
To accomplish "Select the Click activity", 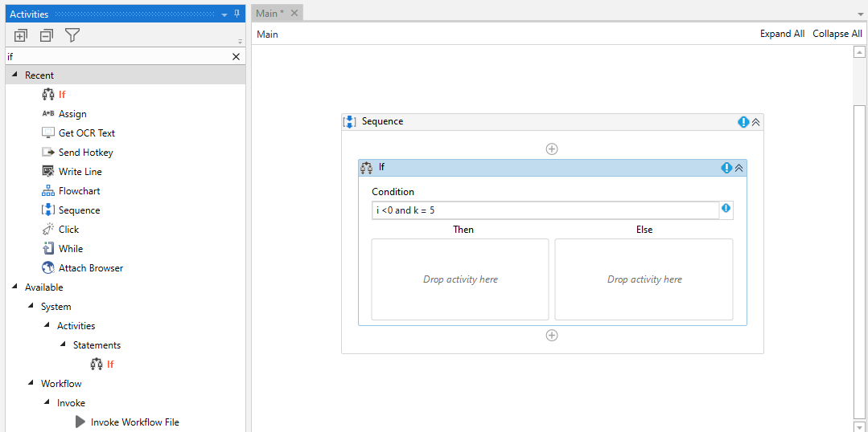I will click(x=68, y=230).
